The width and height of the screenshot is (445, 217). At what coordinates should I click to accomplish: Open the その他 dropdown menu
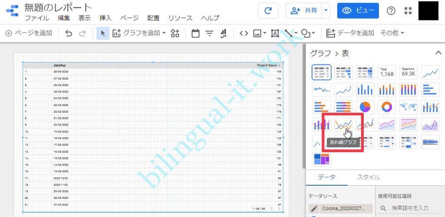(392, 33)
